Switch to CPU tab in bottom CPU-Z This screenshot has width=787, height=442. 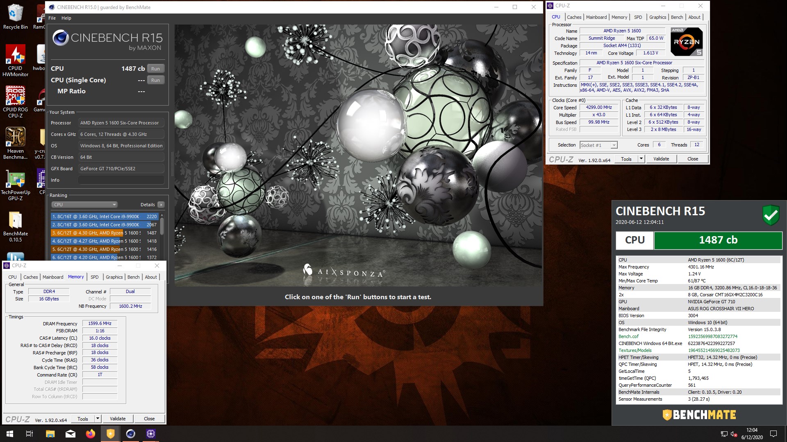click(12, 277)
